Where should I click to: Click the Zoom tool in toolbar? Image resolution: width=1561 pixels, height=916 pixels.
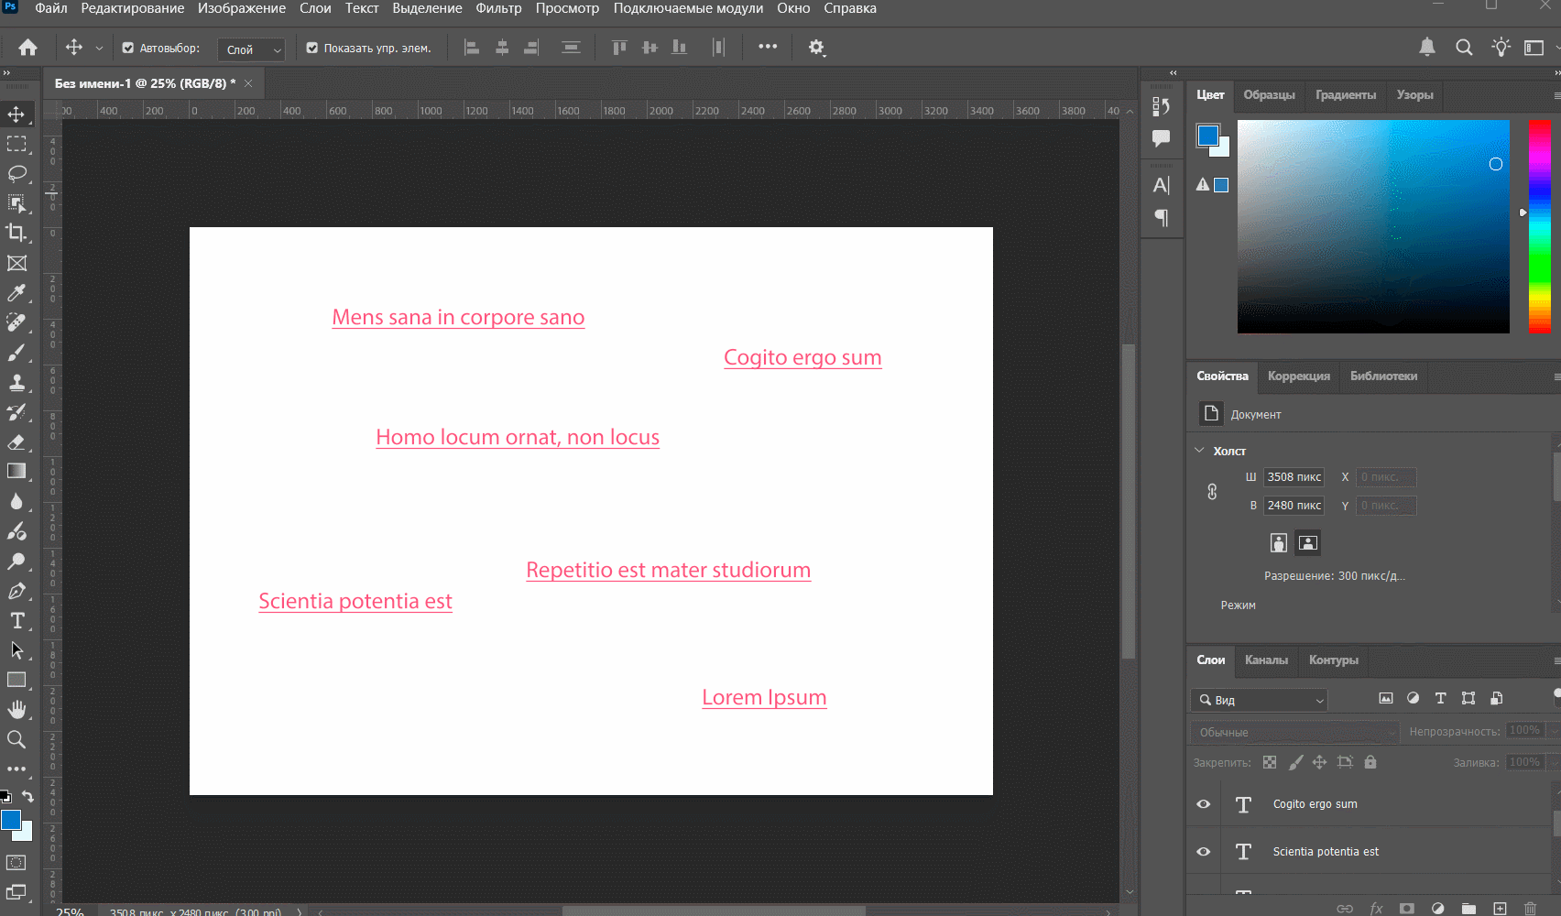click(x=16, y=739)
